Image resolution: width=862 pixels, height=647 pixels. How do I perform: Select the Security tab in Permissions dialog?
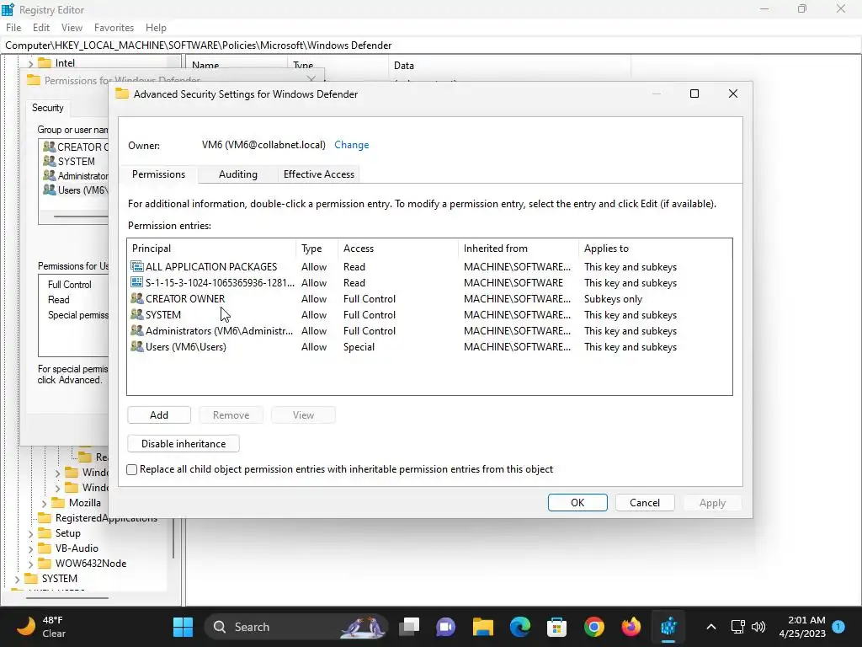click(48, 108)
